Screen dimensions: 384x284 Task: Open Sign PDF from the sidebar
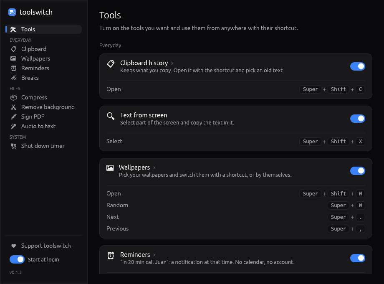tap(43, 117)
